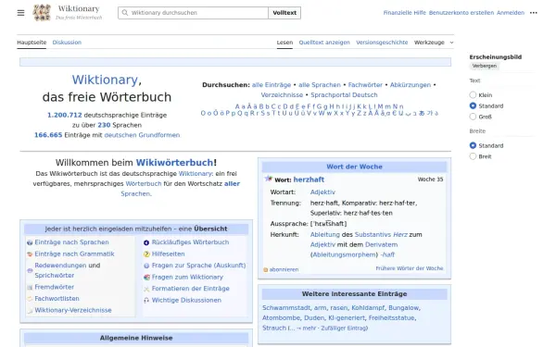This screenshot has width=556, height=347.
Task: Select Standard width option
Action: [473, 145]
